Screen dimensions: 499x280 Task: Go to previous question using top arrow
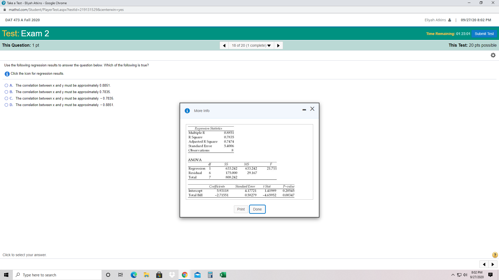(x=224, y=46)
